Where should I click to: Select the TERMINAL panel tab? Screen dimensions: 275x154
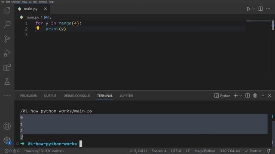pyautogui.click(x=105, y=96)
